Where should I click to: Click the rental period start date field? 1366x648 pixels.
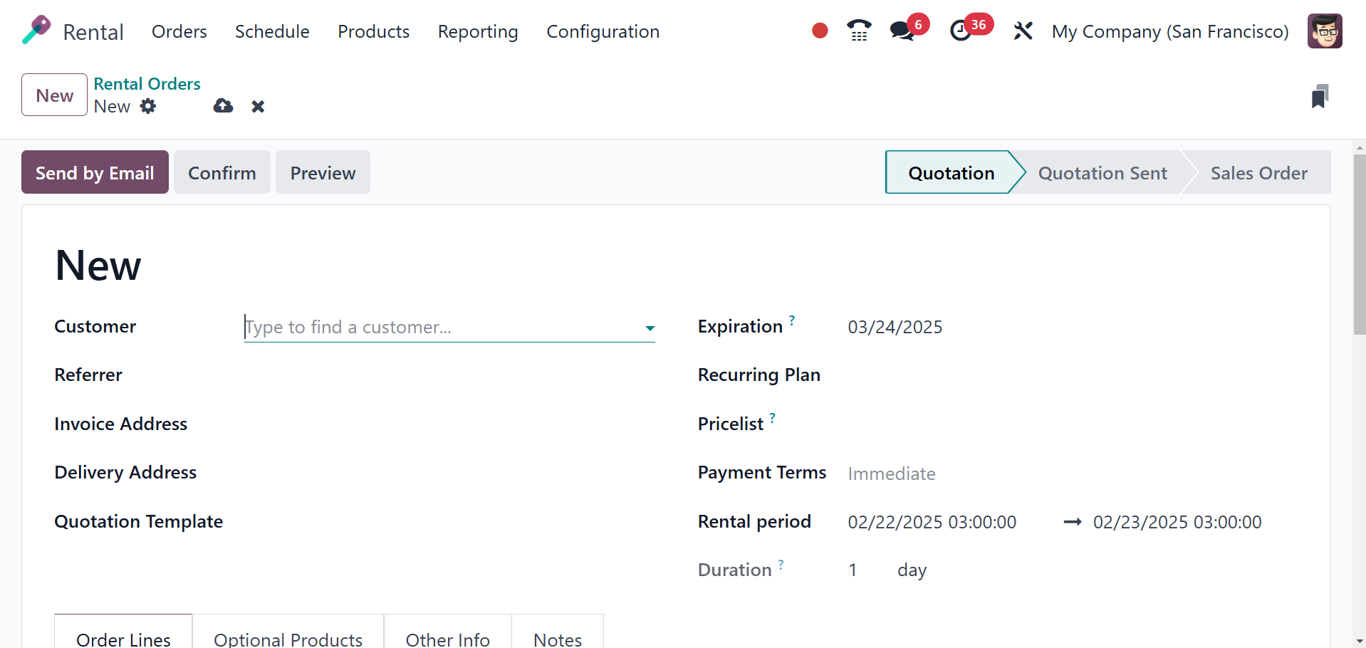point(932,522)
